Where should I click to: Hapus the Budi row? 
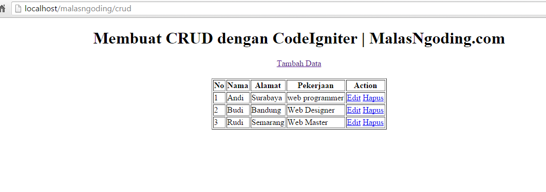[373, 110]
